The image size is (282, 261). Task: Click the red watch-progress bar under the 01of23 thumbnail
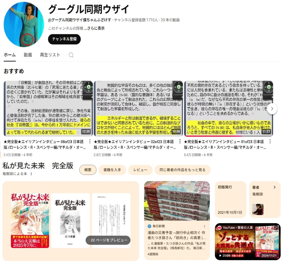pos(214,136)
